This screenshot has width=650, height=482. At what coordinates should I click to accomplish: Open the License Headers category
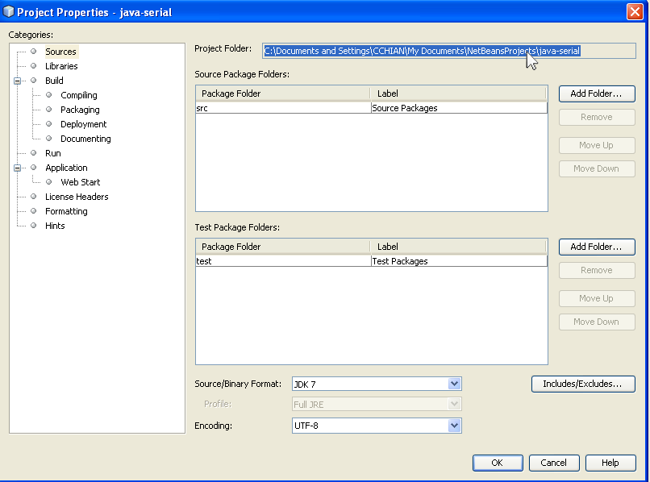tap(76, 196)
